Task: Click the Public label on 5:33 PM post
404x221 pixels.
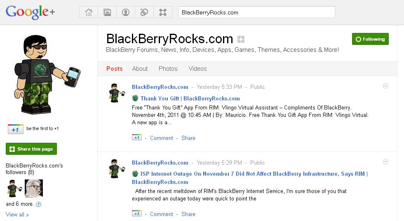Action: (x=257, y=87)
